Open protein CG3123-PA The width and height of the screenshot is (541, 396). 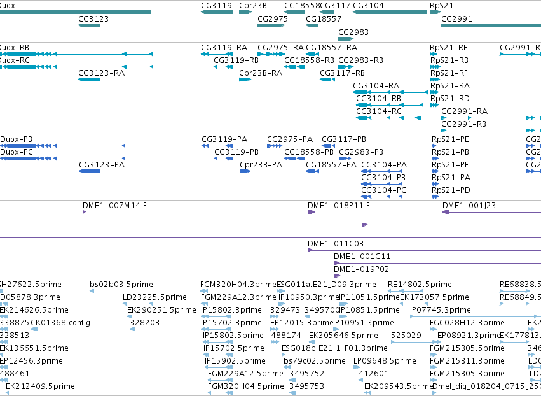point(102,165)
